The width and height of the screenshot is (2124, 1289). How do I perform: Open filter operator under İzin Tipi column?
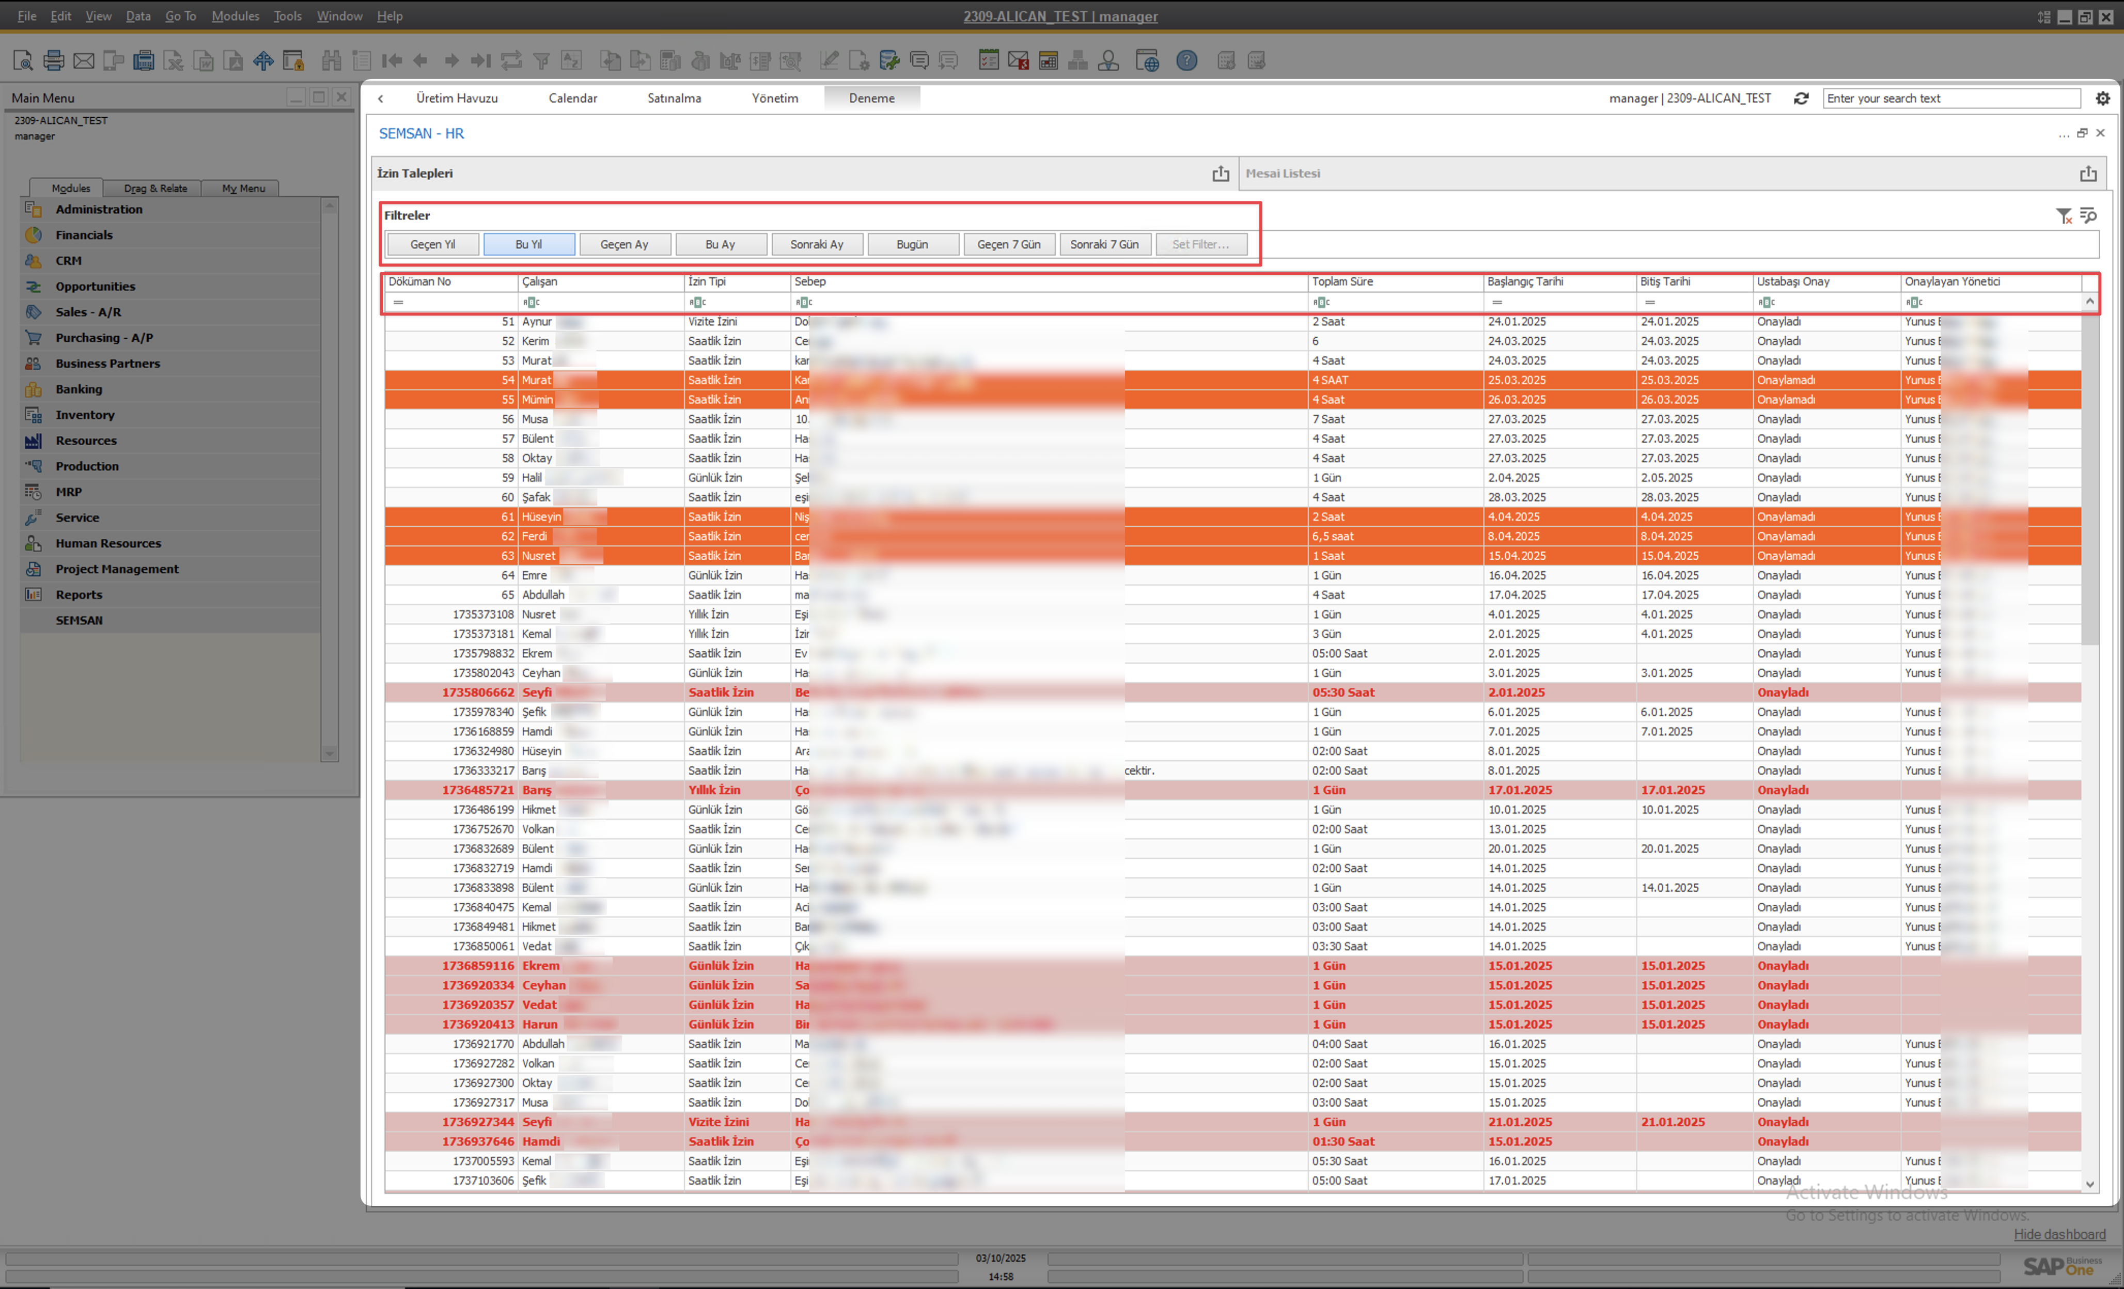click(698, 302)
